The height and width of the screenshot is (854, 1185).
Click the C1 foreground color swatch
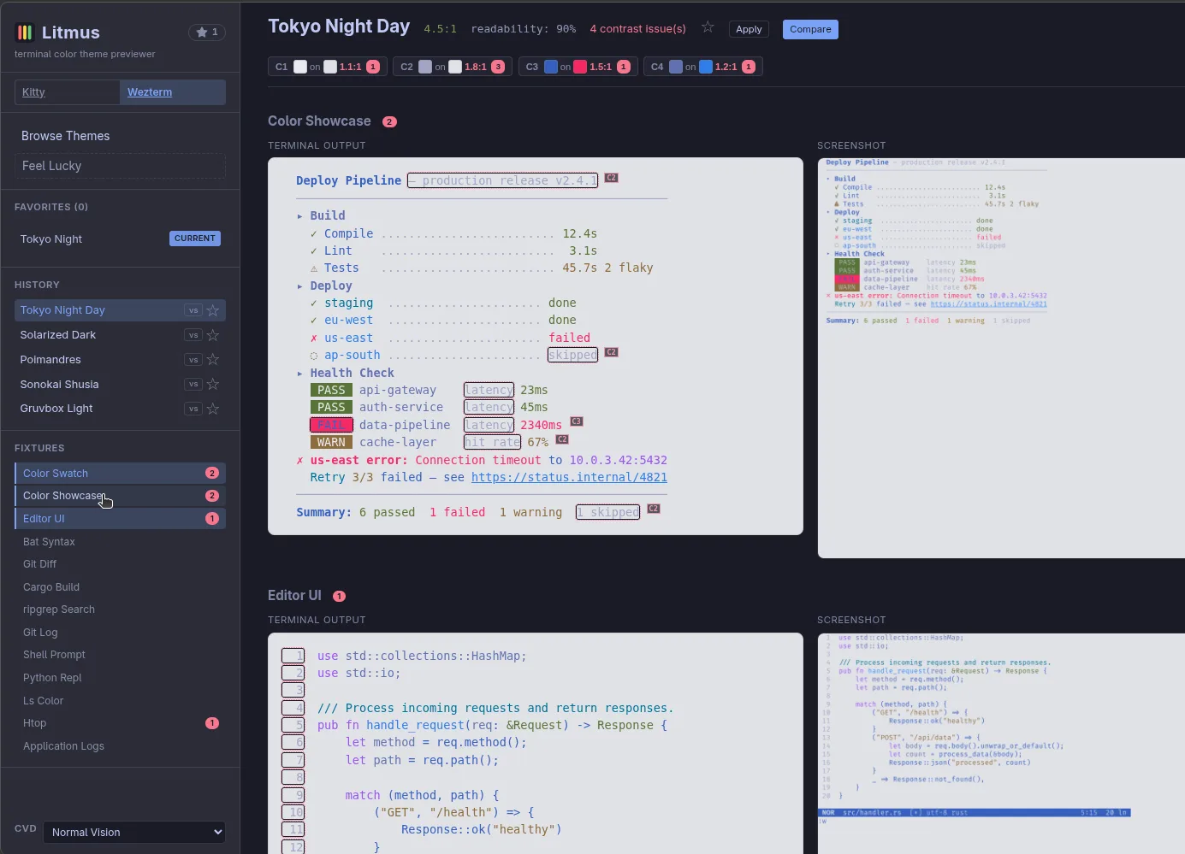coord(299,66)
